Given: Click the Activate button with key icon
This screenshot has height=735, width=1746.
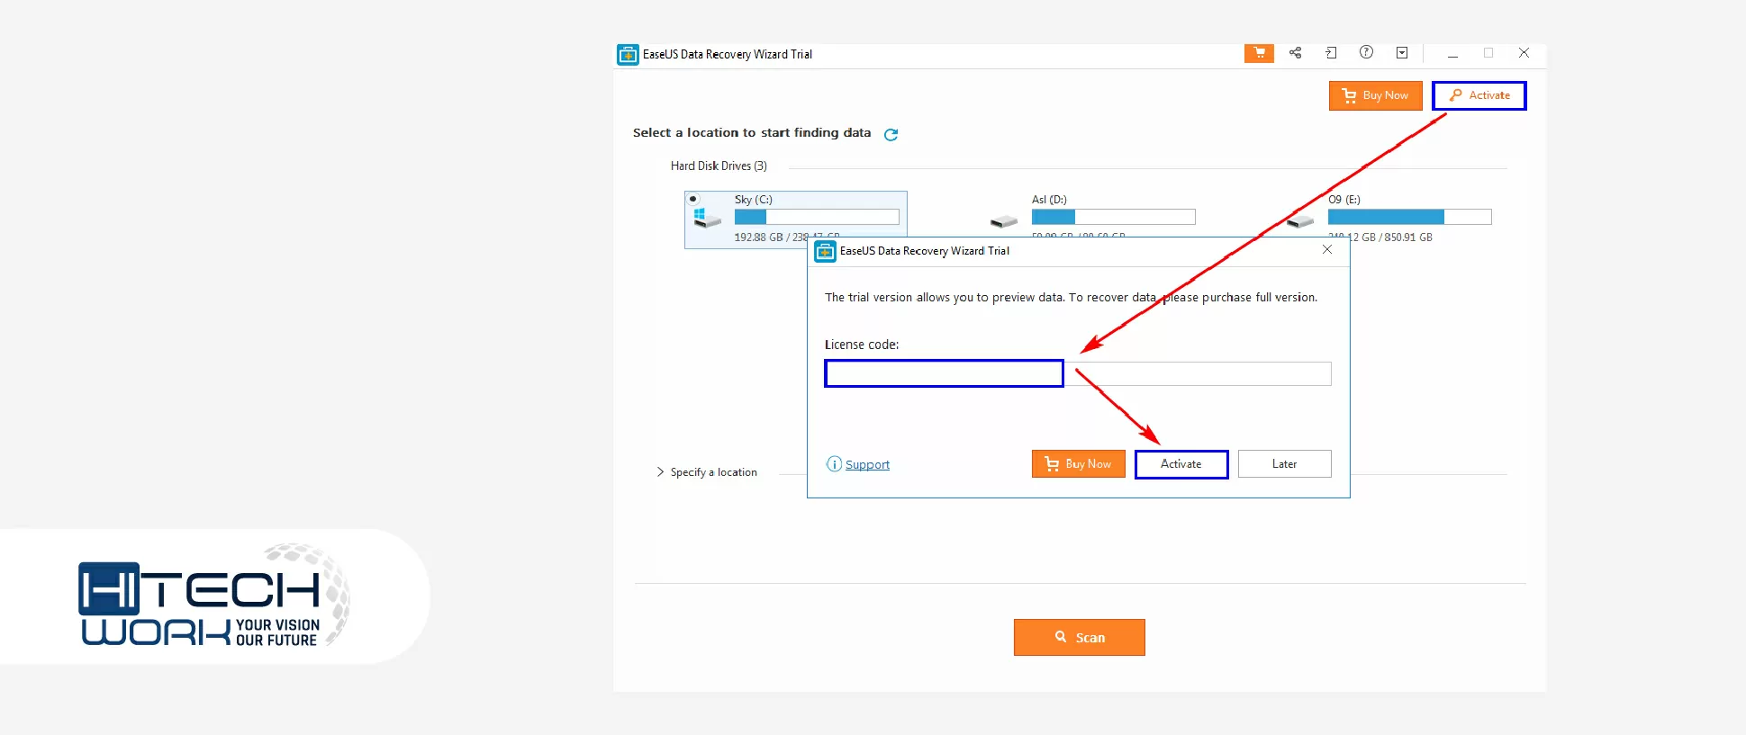Looking at the screenshot, I should (1479, 95).
